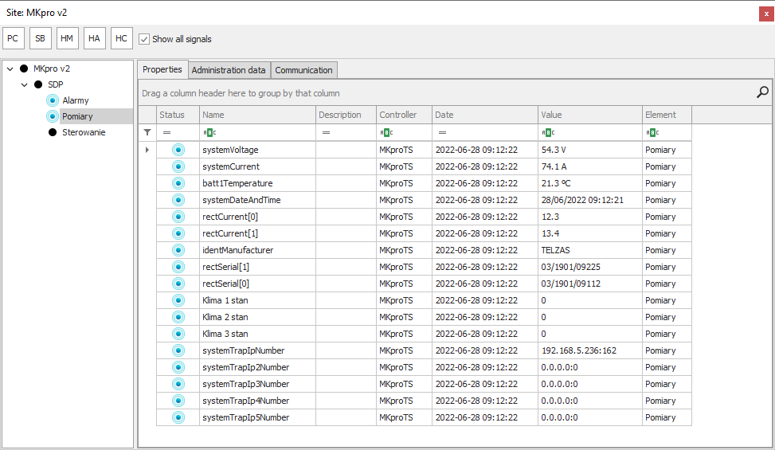The image size is (775, 450).
Task: Click the HC button
Action: click(122, 38)
